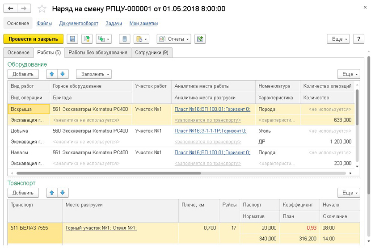Mark document as favorite with star icon
Image resolution: width=371 pixels, height=249 pixels.
[42, 9]
